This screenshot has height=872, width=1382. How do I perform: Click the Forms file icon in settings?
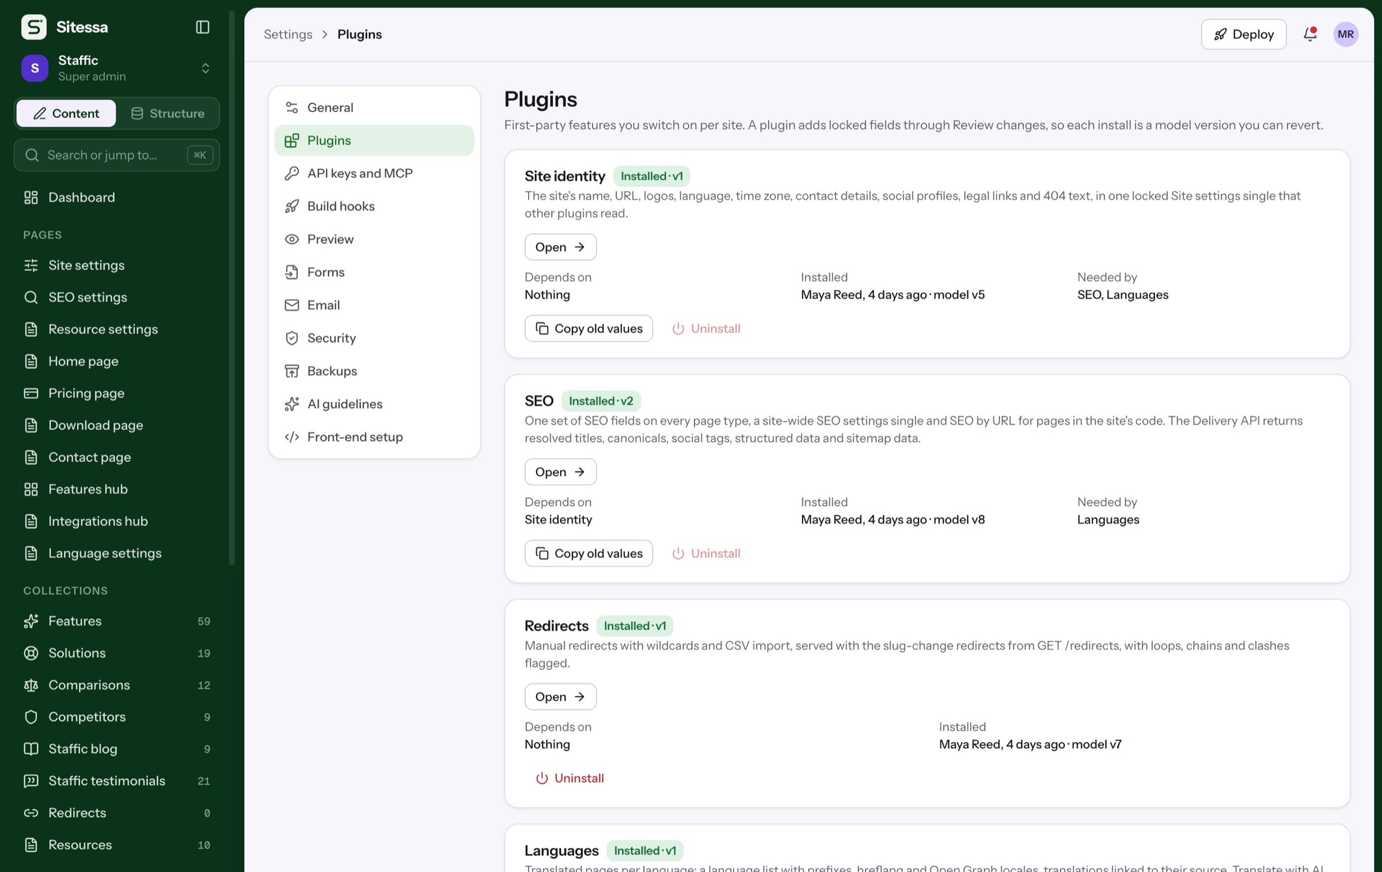click(x=292, y=272)
